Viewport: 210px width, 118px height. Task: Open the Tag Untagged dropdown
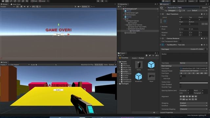click(176, 10)
